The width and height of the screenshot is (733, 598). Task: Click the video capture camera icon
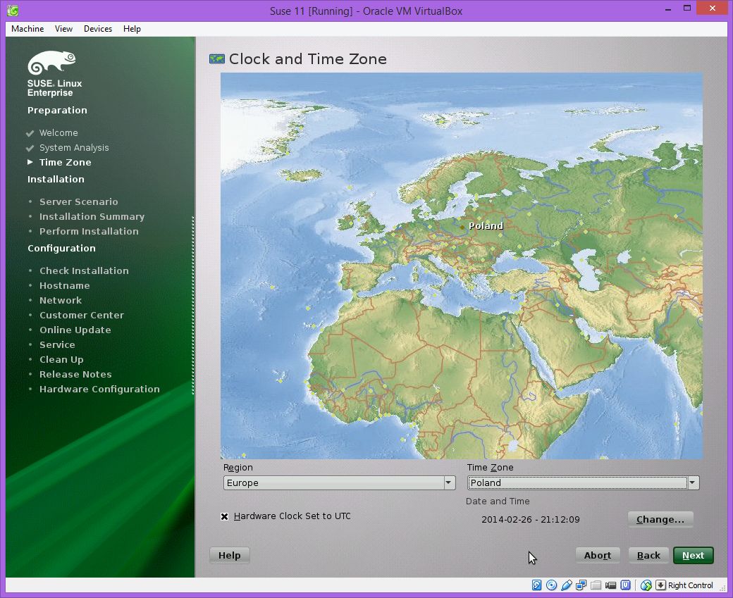point(610,585)
